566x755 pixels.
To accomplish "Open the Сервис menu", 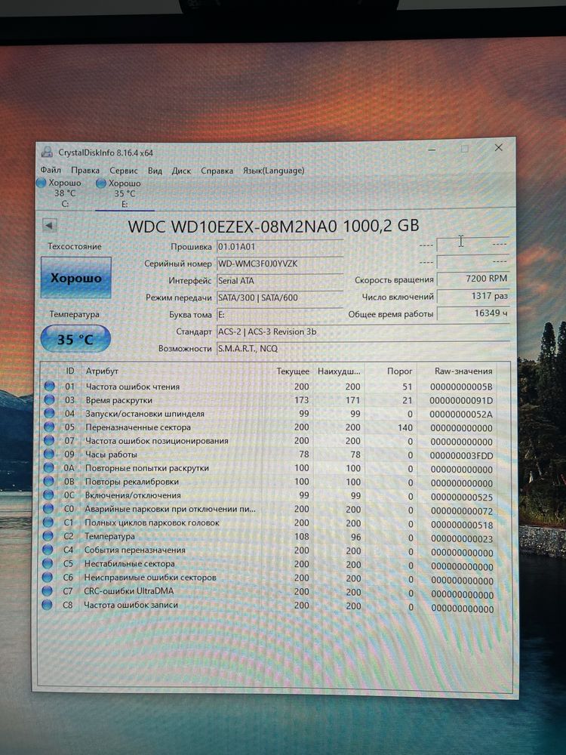I will (x=124, y=171).
